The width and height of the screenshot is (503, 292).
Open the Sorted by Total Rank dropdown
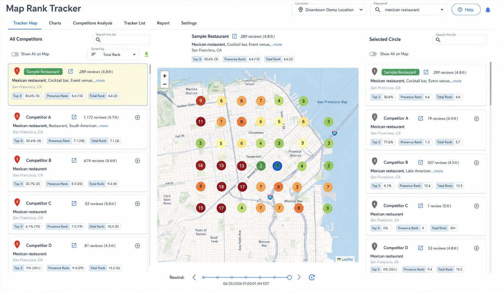pyautogui.click(x=113, y=54)
